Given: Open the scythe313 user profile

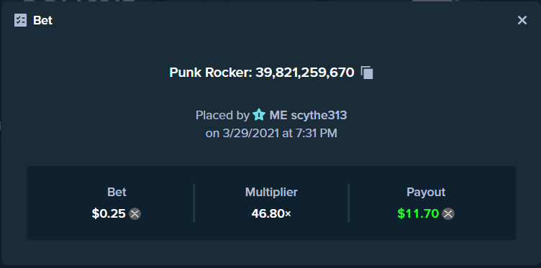Looking at the screenshot, I should [x=319, y=115].
